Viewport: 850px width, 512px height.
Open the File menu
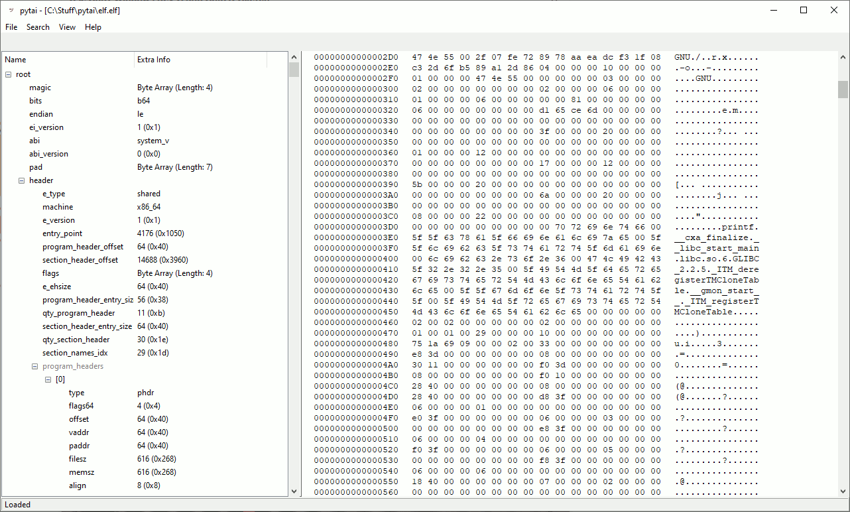point(11,27)
